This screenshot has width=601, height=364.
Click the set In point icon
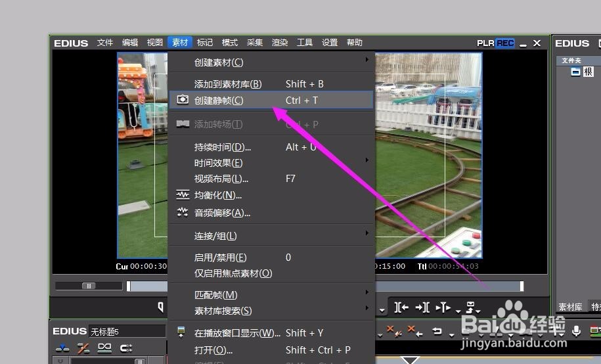click(x=401, y=307)
